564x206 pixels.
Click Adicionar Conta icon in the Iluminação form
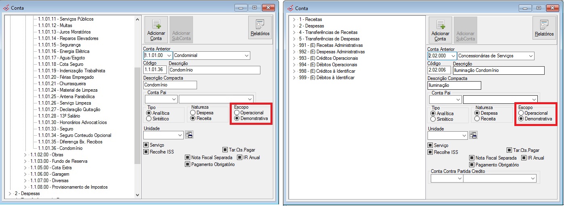point(440,24)
